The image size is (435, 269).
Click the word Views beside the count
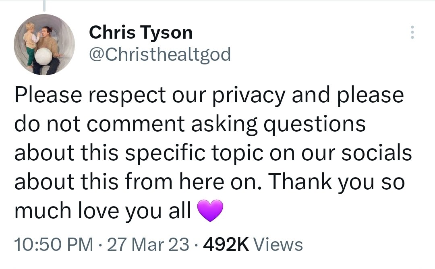[279, 244]
